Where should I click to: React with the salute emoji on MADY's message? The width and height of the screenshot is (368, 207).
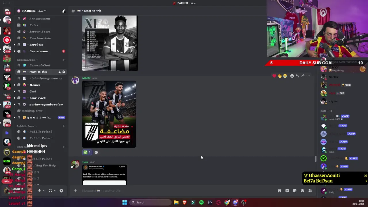279,76
